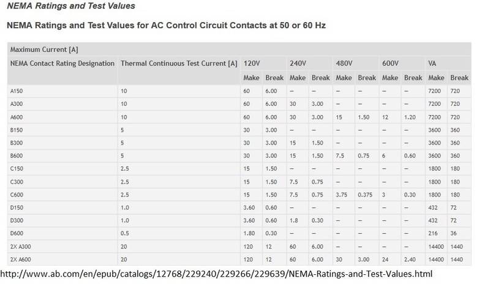Select the A150 row label
Screen dimensions: 490x300
pyautogui.click(x=18, y=90)
